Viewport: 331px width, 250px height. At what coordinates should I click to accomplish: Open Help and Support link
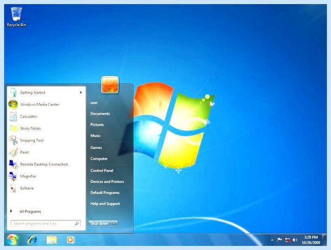pyautogui.click(x=105, y=204)
